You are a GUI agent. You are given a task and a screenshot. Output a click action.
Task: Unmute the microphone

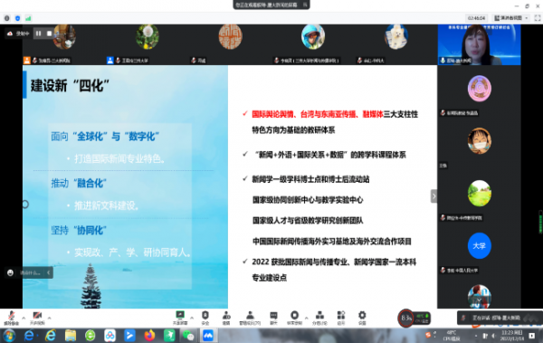(12, 318)
